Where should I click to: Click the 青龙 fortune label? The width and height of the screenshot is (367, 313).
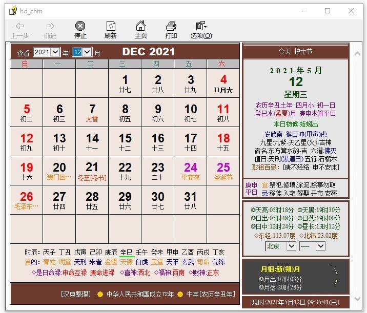pos(49,262)
